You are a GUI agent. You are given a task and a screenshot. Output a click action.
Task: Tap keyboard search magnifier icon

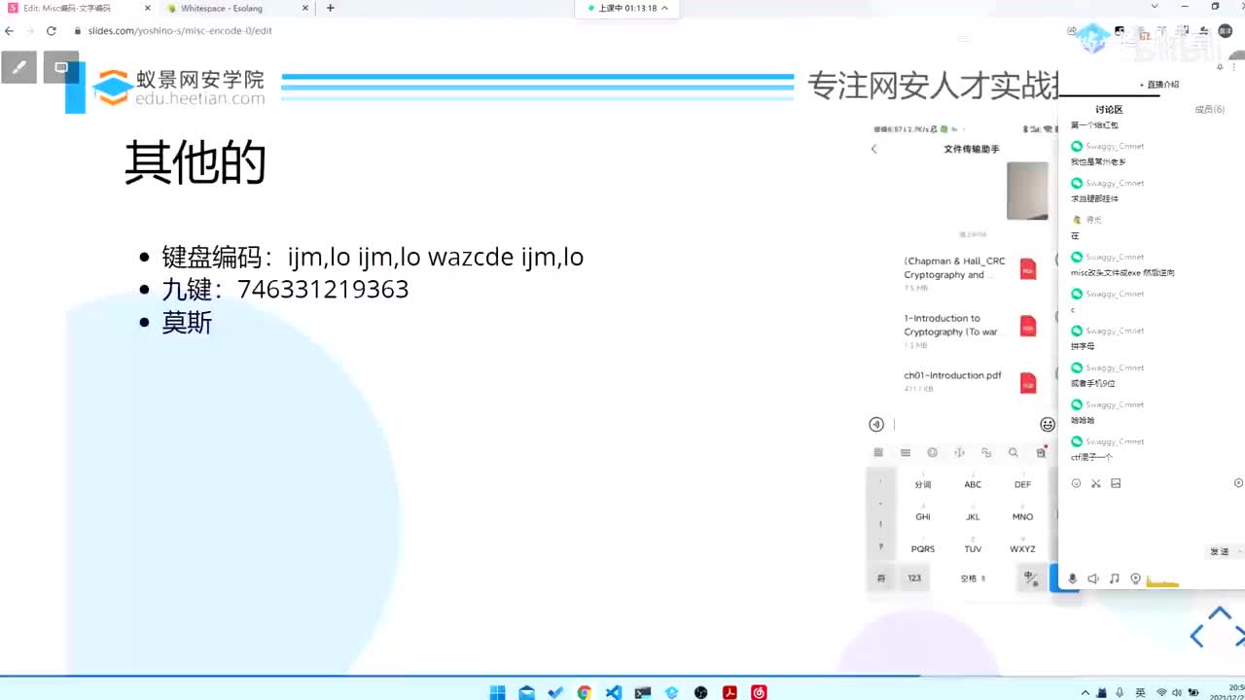tap(1014, 452)
